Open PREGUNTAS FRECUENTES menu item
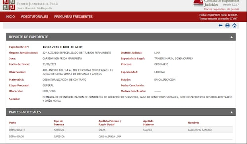The width and height of the screenshot is (247, 144). point(74,17)
